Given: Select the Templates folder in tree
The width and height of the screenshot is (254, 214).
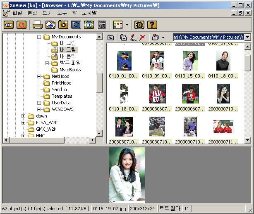Looking at the screenshot, I should point(62,96).
